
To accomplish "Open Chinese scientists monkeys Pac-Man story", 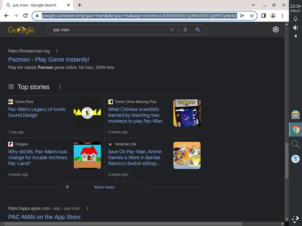I will point(135,115).
